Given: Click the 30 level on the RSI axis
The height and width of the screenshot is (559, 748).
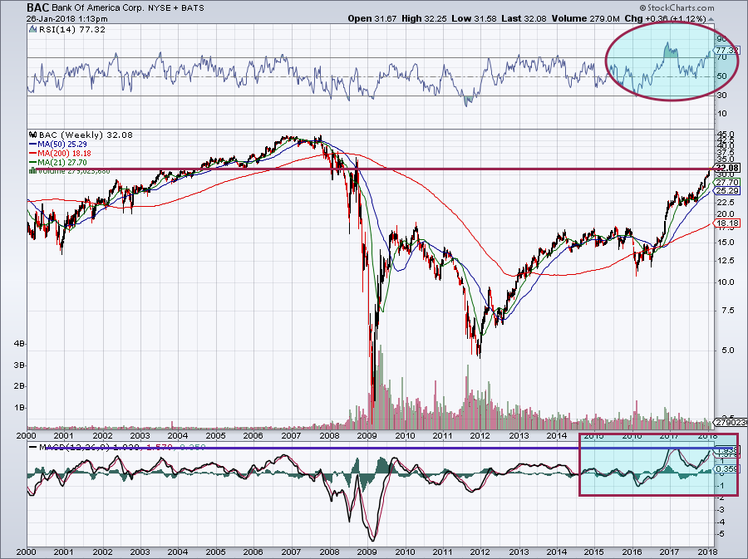Looking at the screenshot, I should tap(721, 96).
